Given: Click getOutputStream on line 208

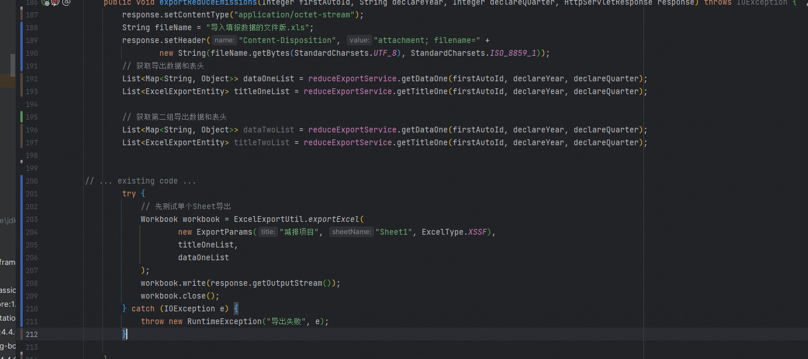Looking at the screenshot, I should [x=287, y=283].
